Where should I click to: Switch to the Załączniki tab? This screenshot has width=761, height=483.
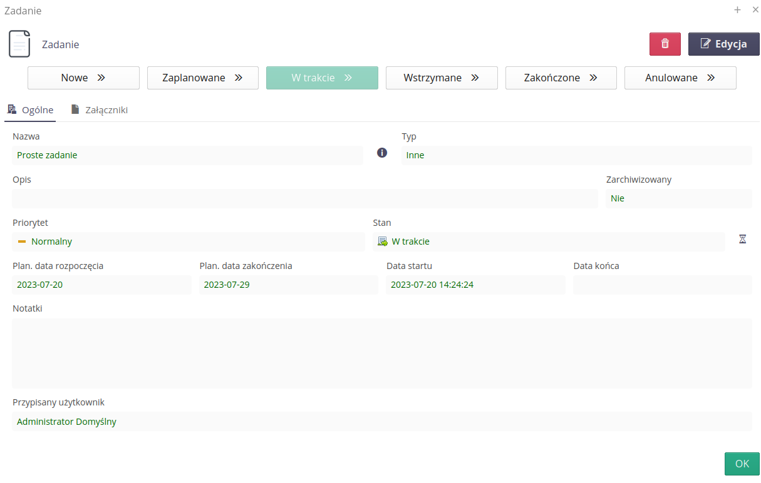[x=99, y=110]
